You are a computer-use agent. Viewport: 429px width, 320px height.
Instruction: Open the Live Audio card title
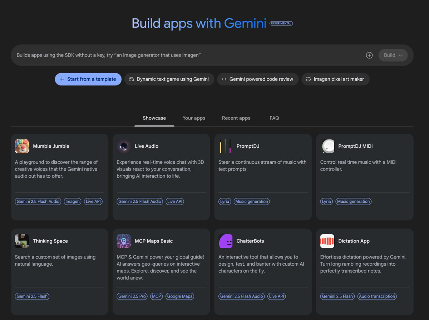click(147, 146)
